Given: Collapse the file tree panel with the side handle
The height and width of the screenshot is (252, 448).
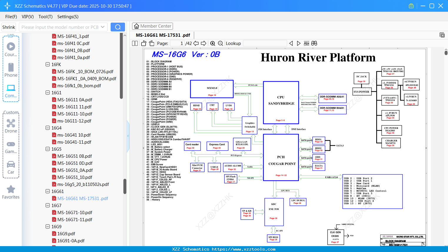Looking at the screenshot, I should (x=128, y=136).
